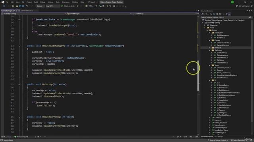Toggle Solution Explorer Preview Selected Items

pyautogui.click(x=229, y=14)
